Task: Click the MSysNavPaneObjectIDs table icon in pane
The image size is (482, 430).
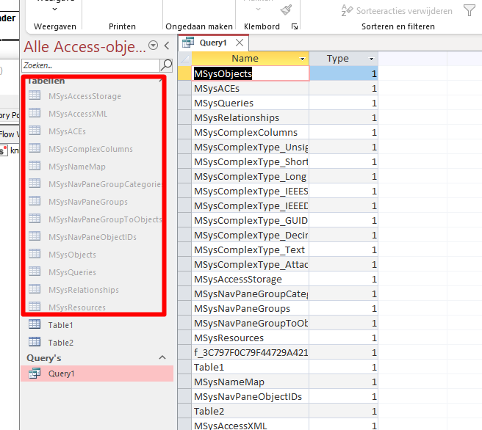Action: coord(35,236)
